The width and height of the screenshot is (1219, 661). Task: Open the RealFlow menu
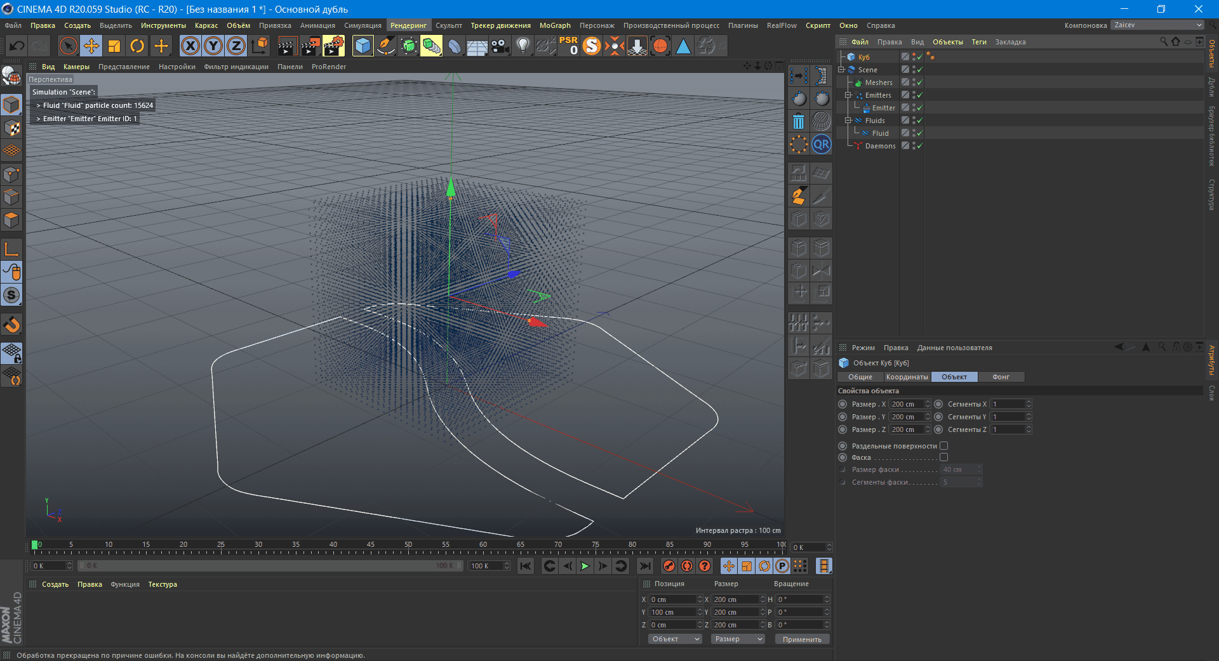[782, 25]
